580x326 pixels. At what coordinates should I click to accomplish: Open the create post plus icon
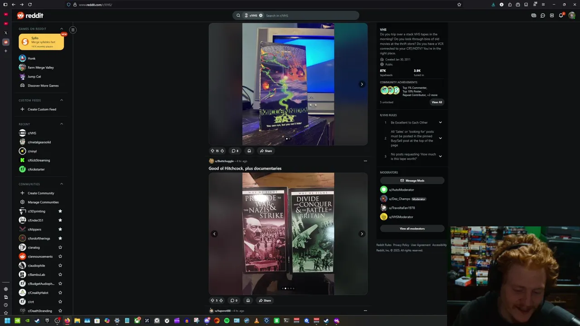tap(551, 15)
